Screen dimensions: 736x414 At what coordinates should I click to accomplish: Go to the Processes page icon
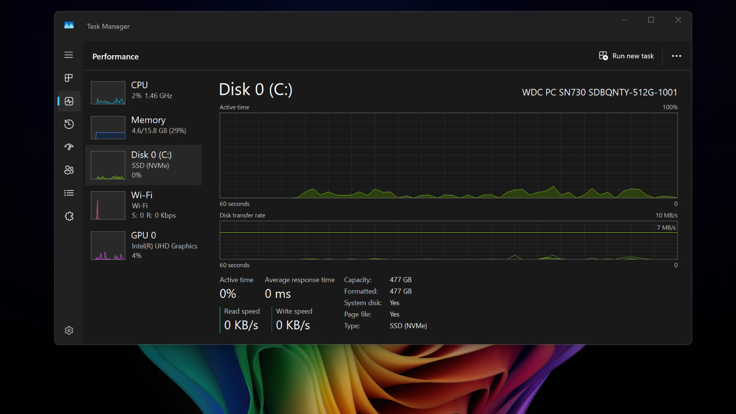69,78
